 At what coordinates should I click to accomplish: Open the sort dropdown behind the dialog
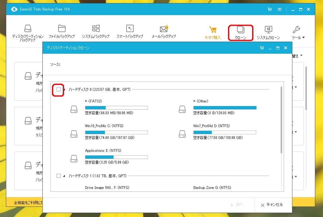(298, 56)
